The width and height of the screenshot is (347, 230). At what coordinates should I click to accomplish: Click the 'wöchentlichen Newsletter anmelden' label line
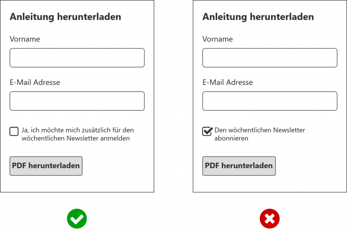76,138
